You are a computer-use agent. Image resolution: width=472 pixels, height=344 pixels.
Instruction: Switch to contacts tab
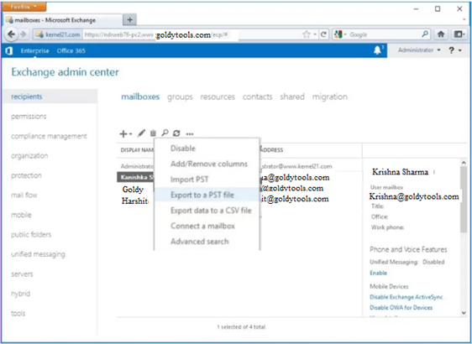tap(257, 96)
